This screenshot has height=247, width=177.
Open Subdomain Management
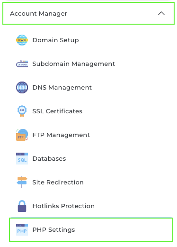[x=73, y=64]
